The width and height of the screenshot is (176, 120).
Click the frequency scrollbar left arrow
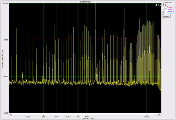(10, 114)
